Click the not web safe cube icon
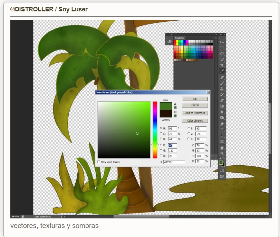280x237 pixels. [x=175, y=112]
